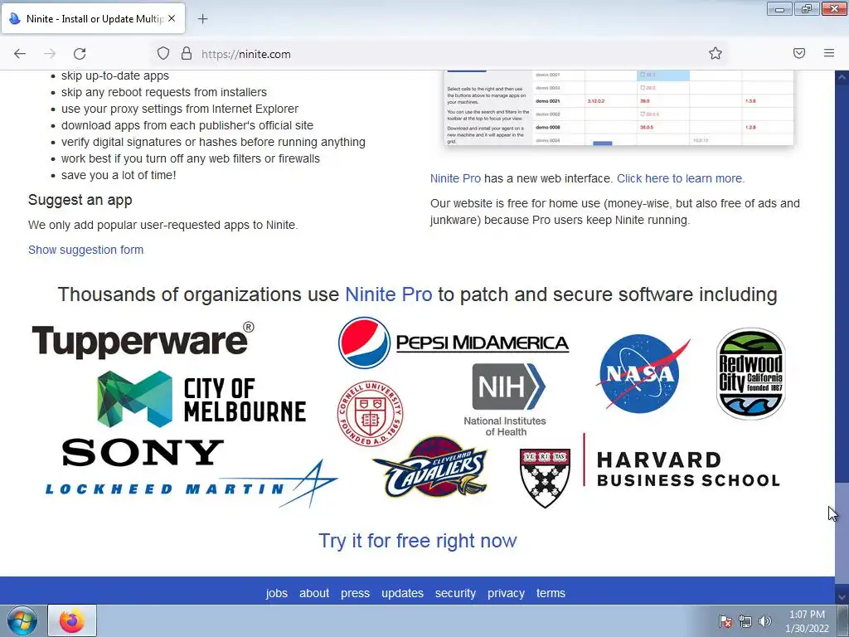Open the security footer link
The height and width of the screenshot is (637, 849).
point(455,593)
